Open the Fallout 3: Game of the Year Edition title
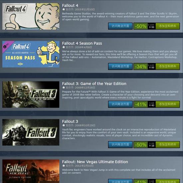Screen dimensions: 183x183 tap(94, 84)
